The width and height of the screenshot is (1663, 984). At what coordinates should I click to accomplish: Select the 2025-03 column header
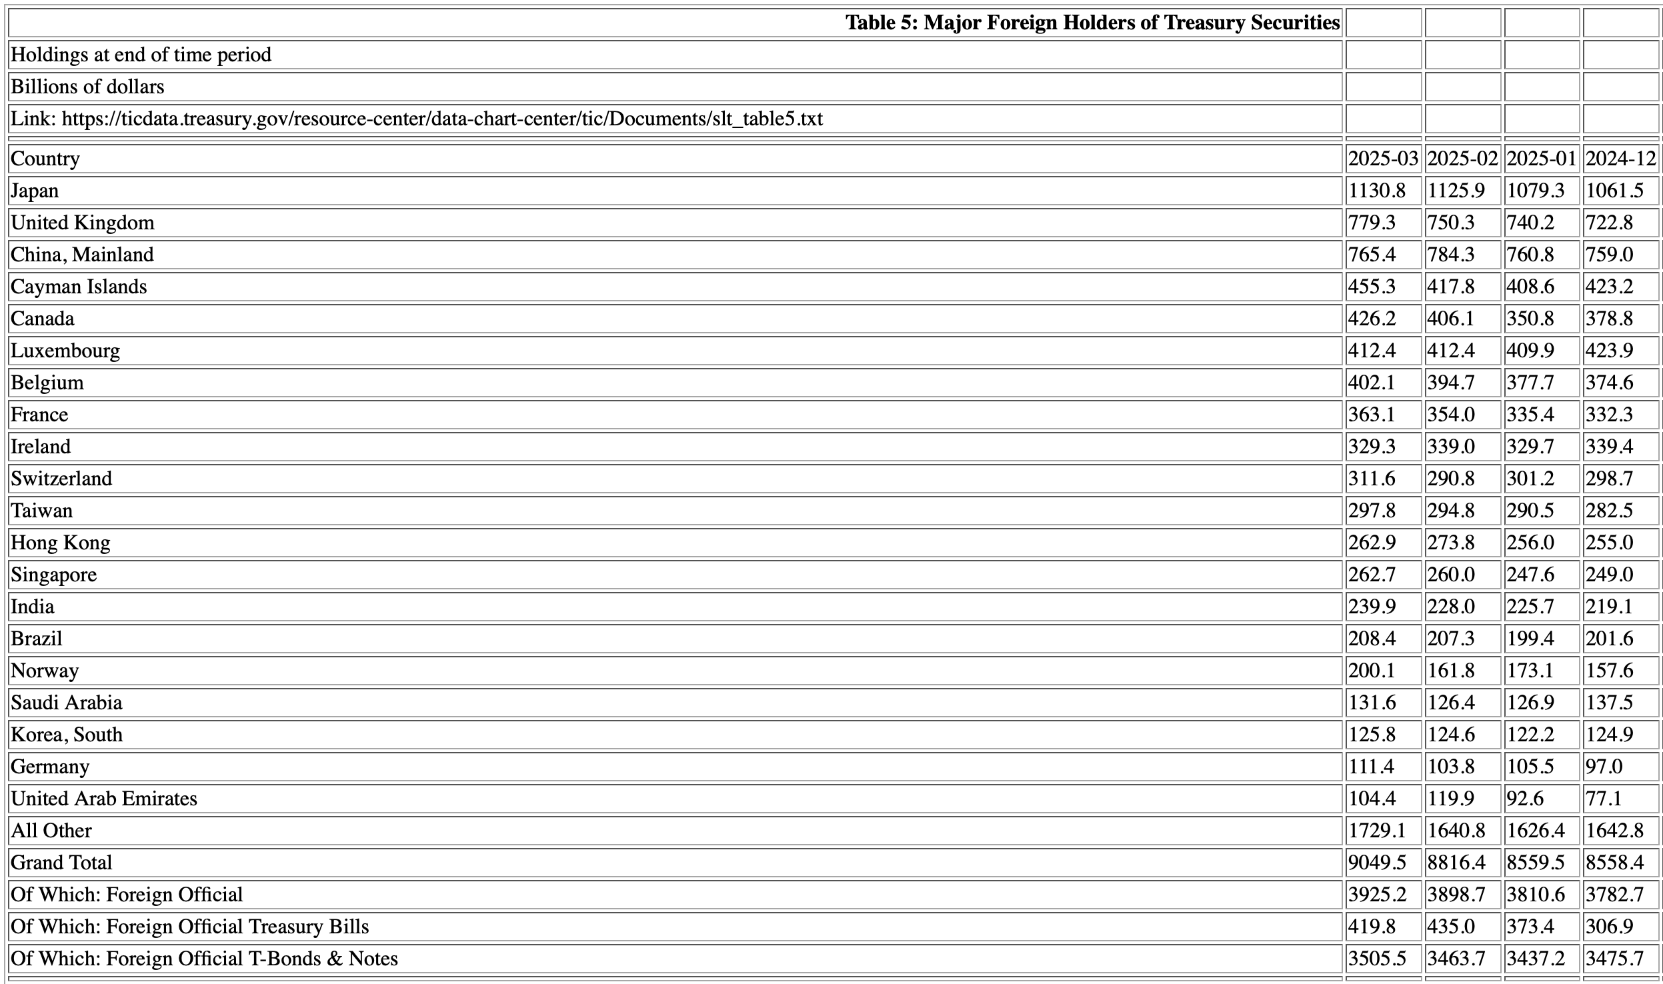coord(1383,159)
